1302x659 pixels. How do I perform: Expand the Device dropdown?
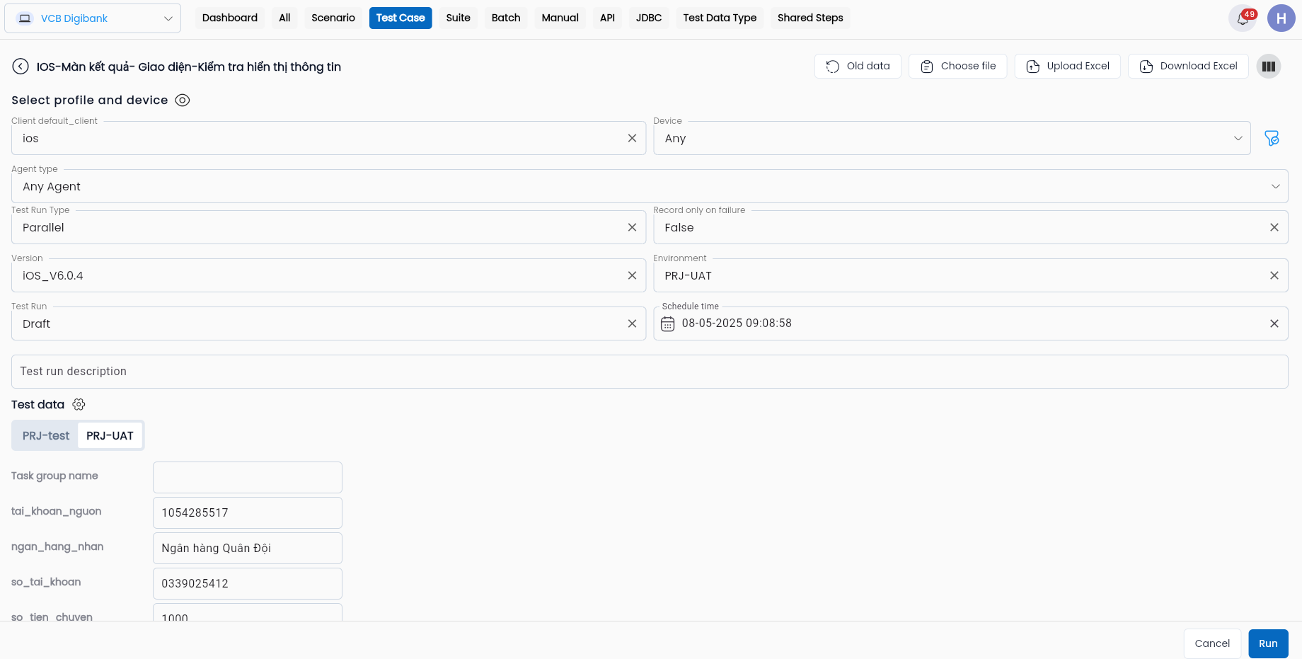pos(1238,139)
